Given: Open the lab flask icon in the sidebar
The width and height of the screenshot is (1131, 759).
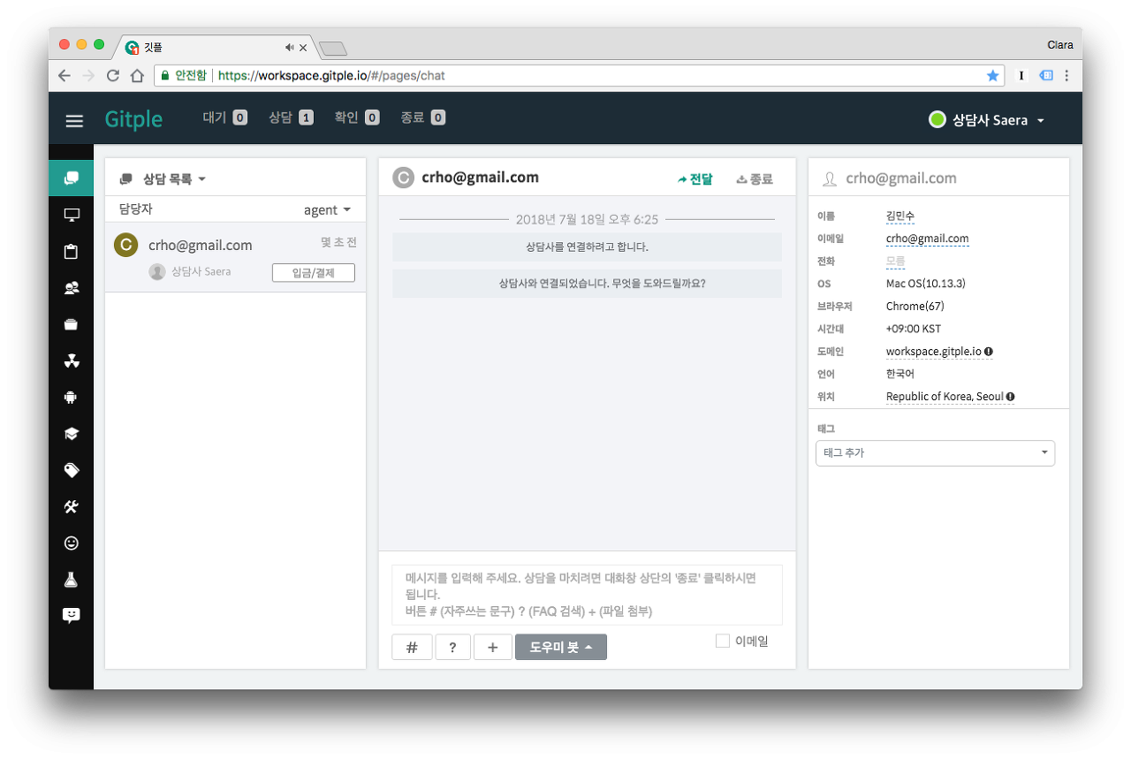Looking at the screenshot, I should coord(71,578).
